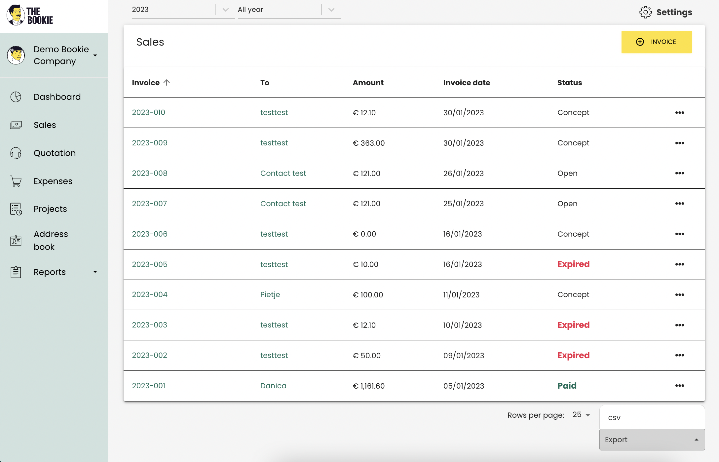
Task: Expand the Demo Bookie Company switcher
Action: coord(95,56)
